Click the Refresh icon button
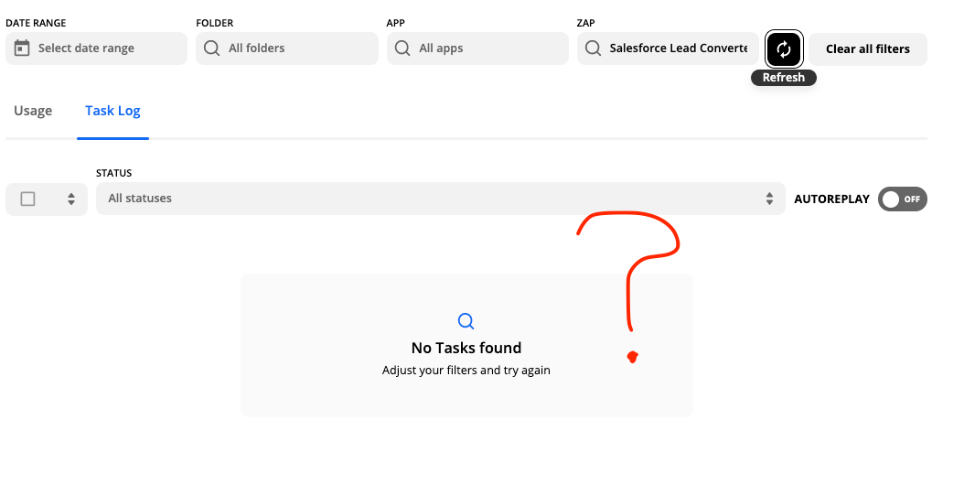 (x=783, y=48)
